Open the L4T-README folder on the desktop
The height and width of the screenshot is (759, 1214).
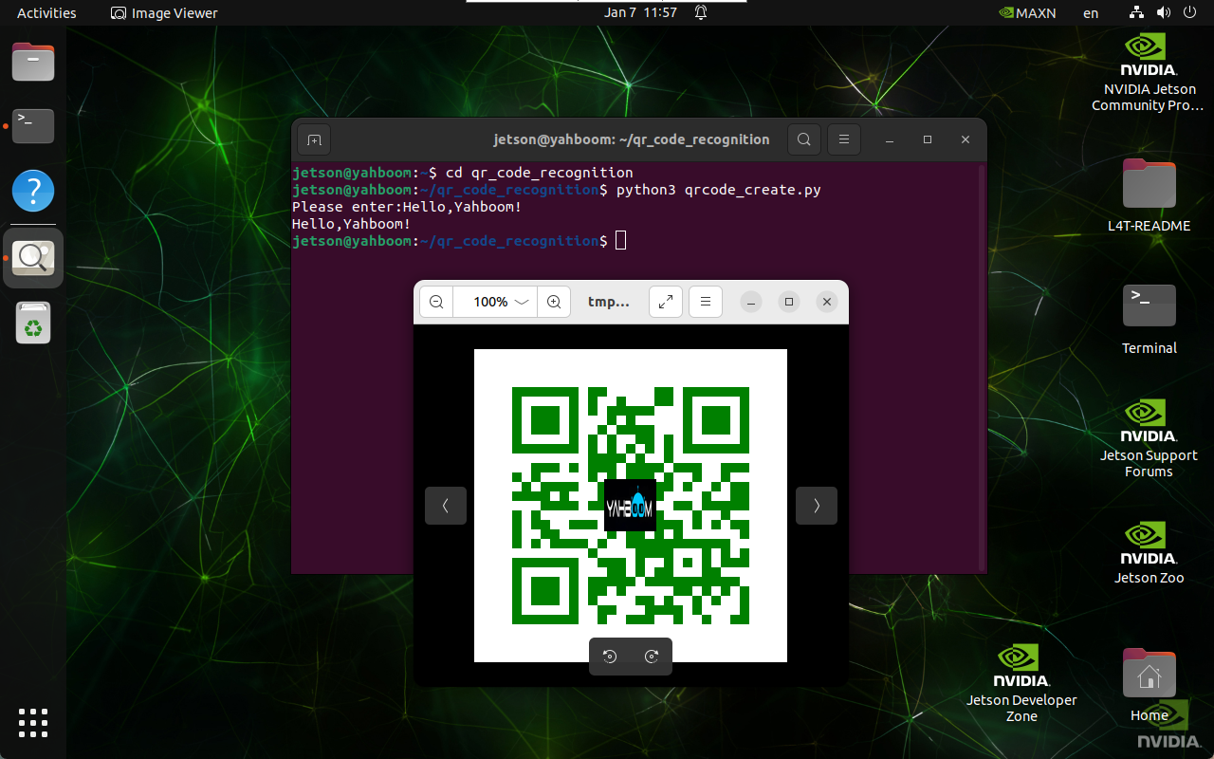[1149, 195]
